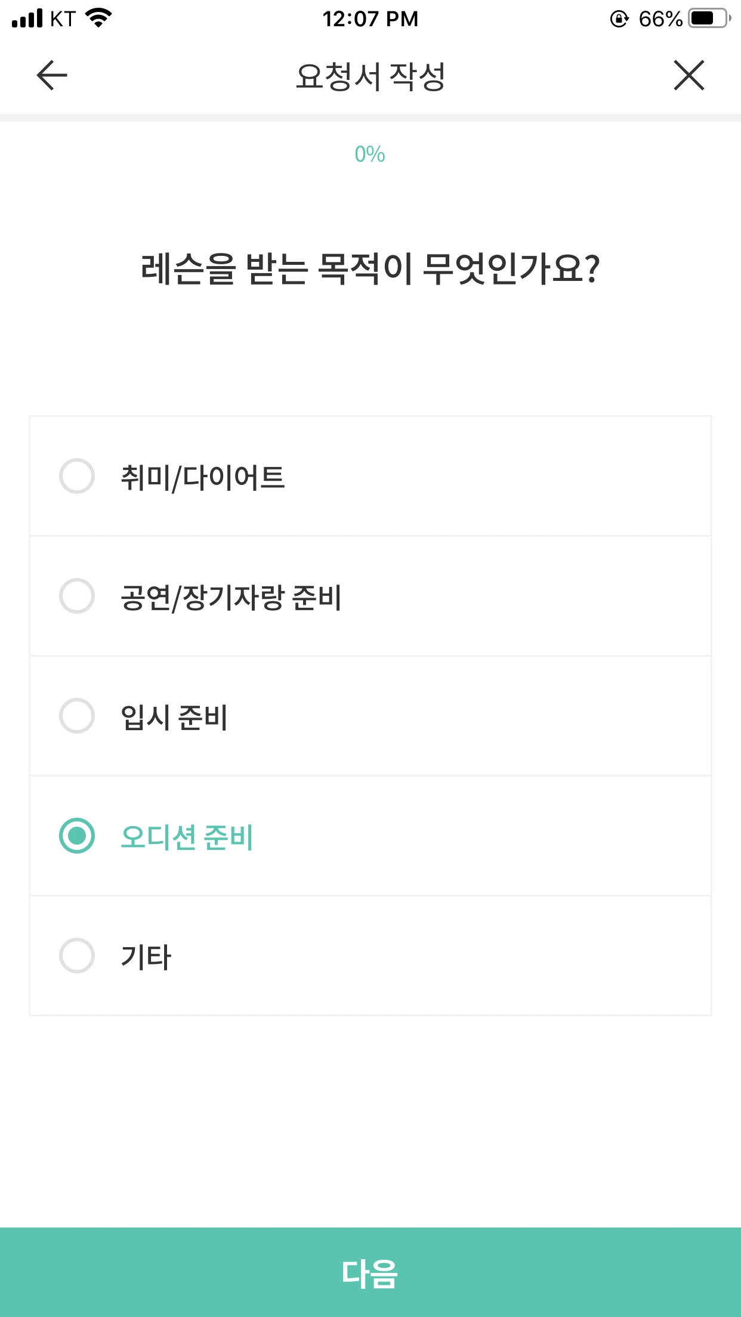Toggle the 오디션 준비 radio button
Image resolution: width=741 pixels, height=1317 pixels.
coord(77,836)
